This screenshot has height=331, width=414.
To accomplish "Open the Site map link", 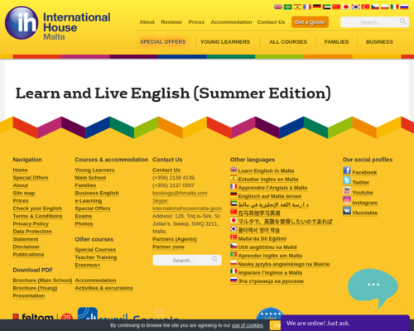I will (x=24, y=193).
